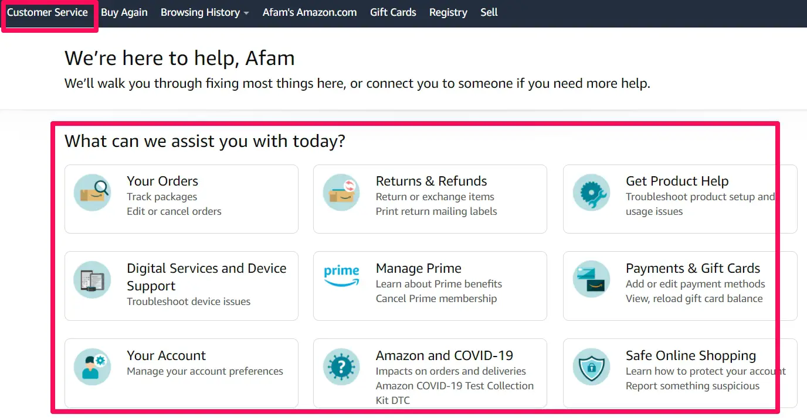Open the Manage Prime help card
The width and height of the screenshot is (807, 418).
click(430, 286)
